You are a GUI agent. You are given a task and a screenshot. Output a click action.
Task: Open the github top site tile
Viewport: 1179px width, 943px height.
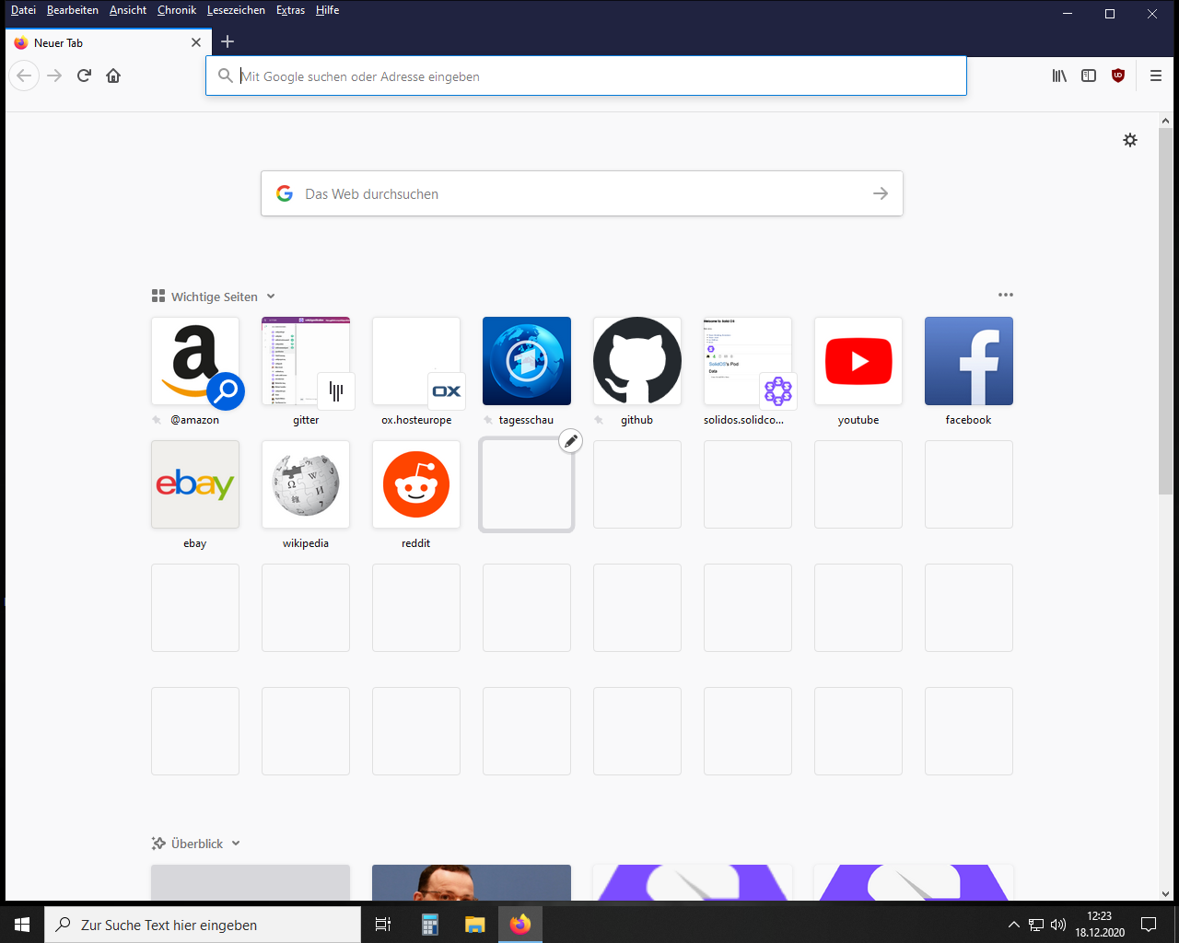point(636,361)
